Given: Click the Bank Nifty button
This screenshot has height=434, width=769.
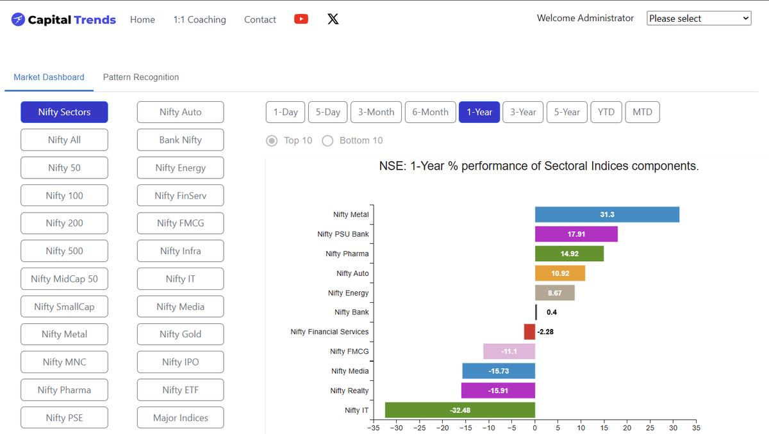Looking at the screenshot, I should pyautogui.click(x=181, y=140).
